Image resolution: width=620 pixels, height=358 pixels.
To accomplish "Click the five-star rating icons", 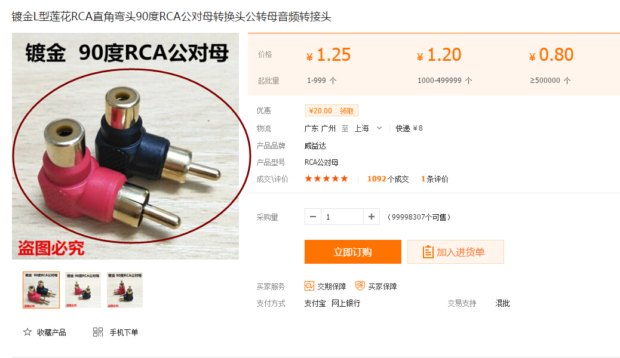I will click(326, 178).
